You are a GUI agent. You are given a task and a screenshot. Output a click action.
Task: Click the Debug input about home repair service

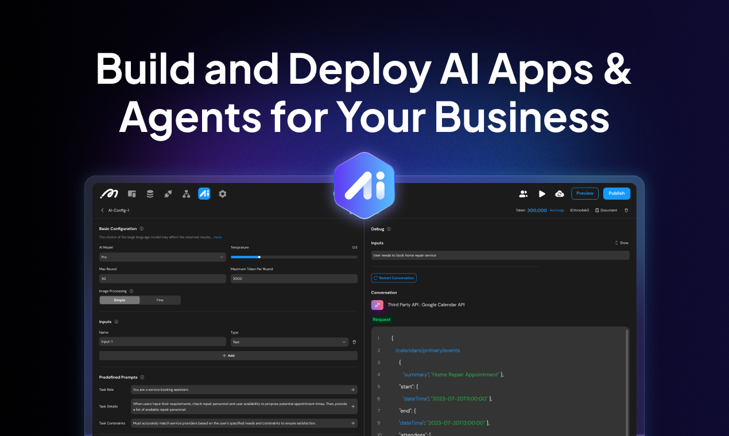[x=500, y=255]
